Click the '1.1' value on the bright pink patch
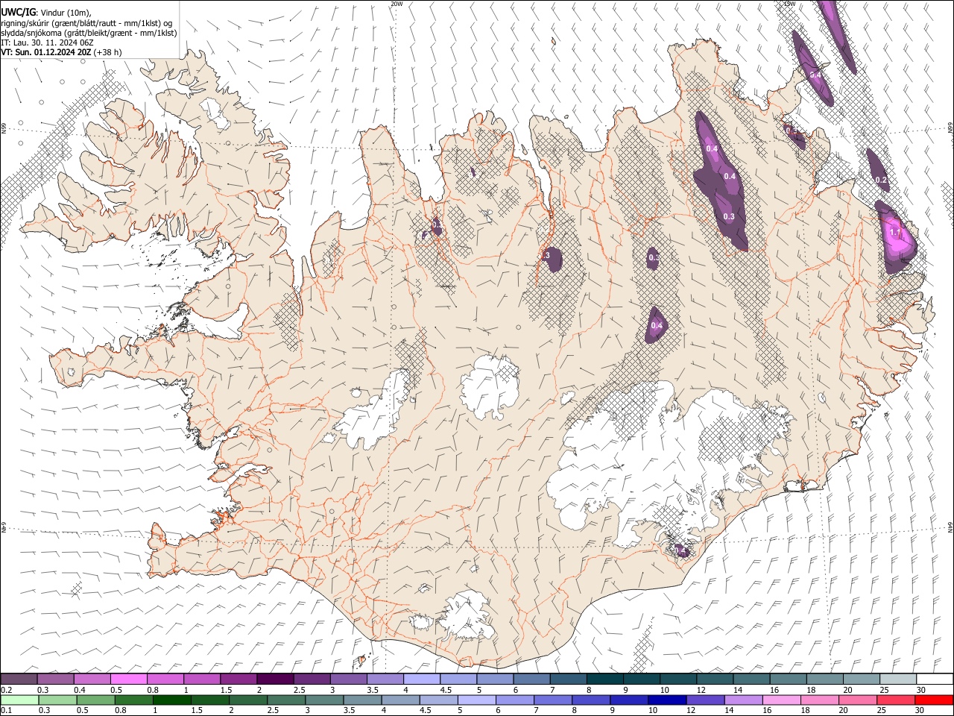 895,233
